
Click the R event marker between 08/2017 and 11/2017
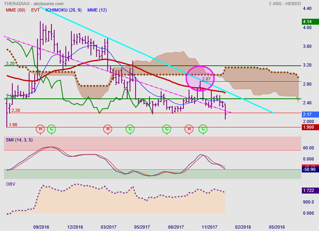[189, 129]
